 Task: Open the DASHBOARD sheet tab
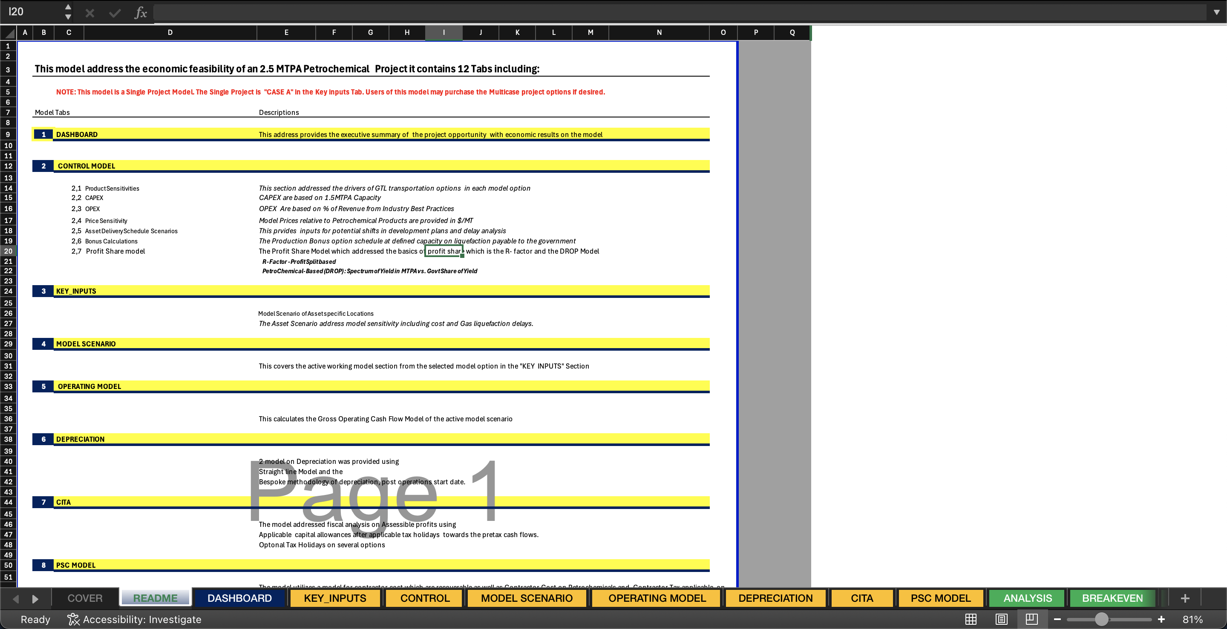pyautogui.click(x=239, y=598)
